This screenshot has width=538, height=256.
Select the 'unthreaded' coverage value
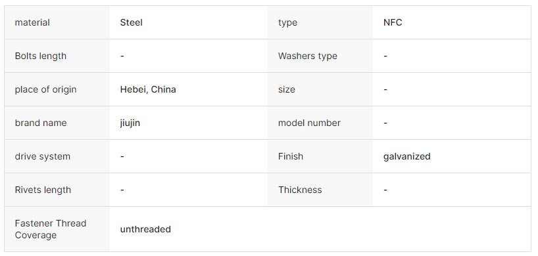click(x=145, y=229)
